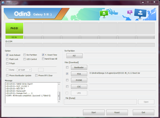The height and width of the screenshot is (118, 160).
Task: Click the 'All threads completed' log line
Action: [x=28, y=96]
